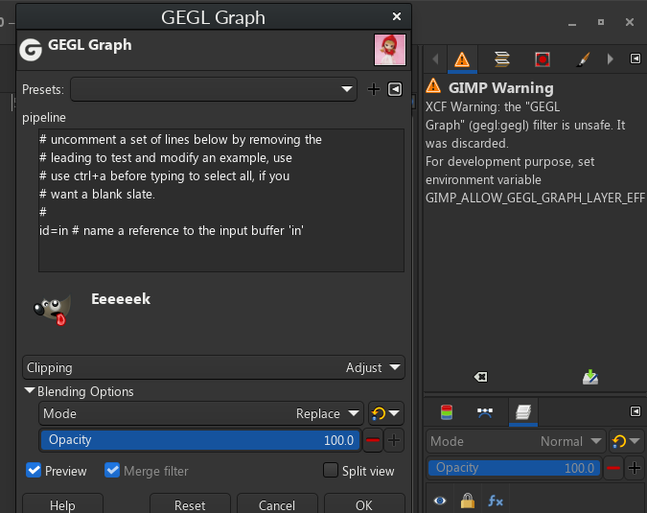Open the top dock's tab configuration menu
Viewport: 647px width, 513px height.
(x=635, y=58)
